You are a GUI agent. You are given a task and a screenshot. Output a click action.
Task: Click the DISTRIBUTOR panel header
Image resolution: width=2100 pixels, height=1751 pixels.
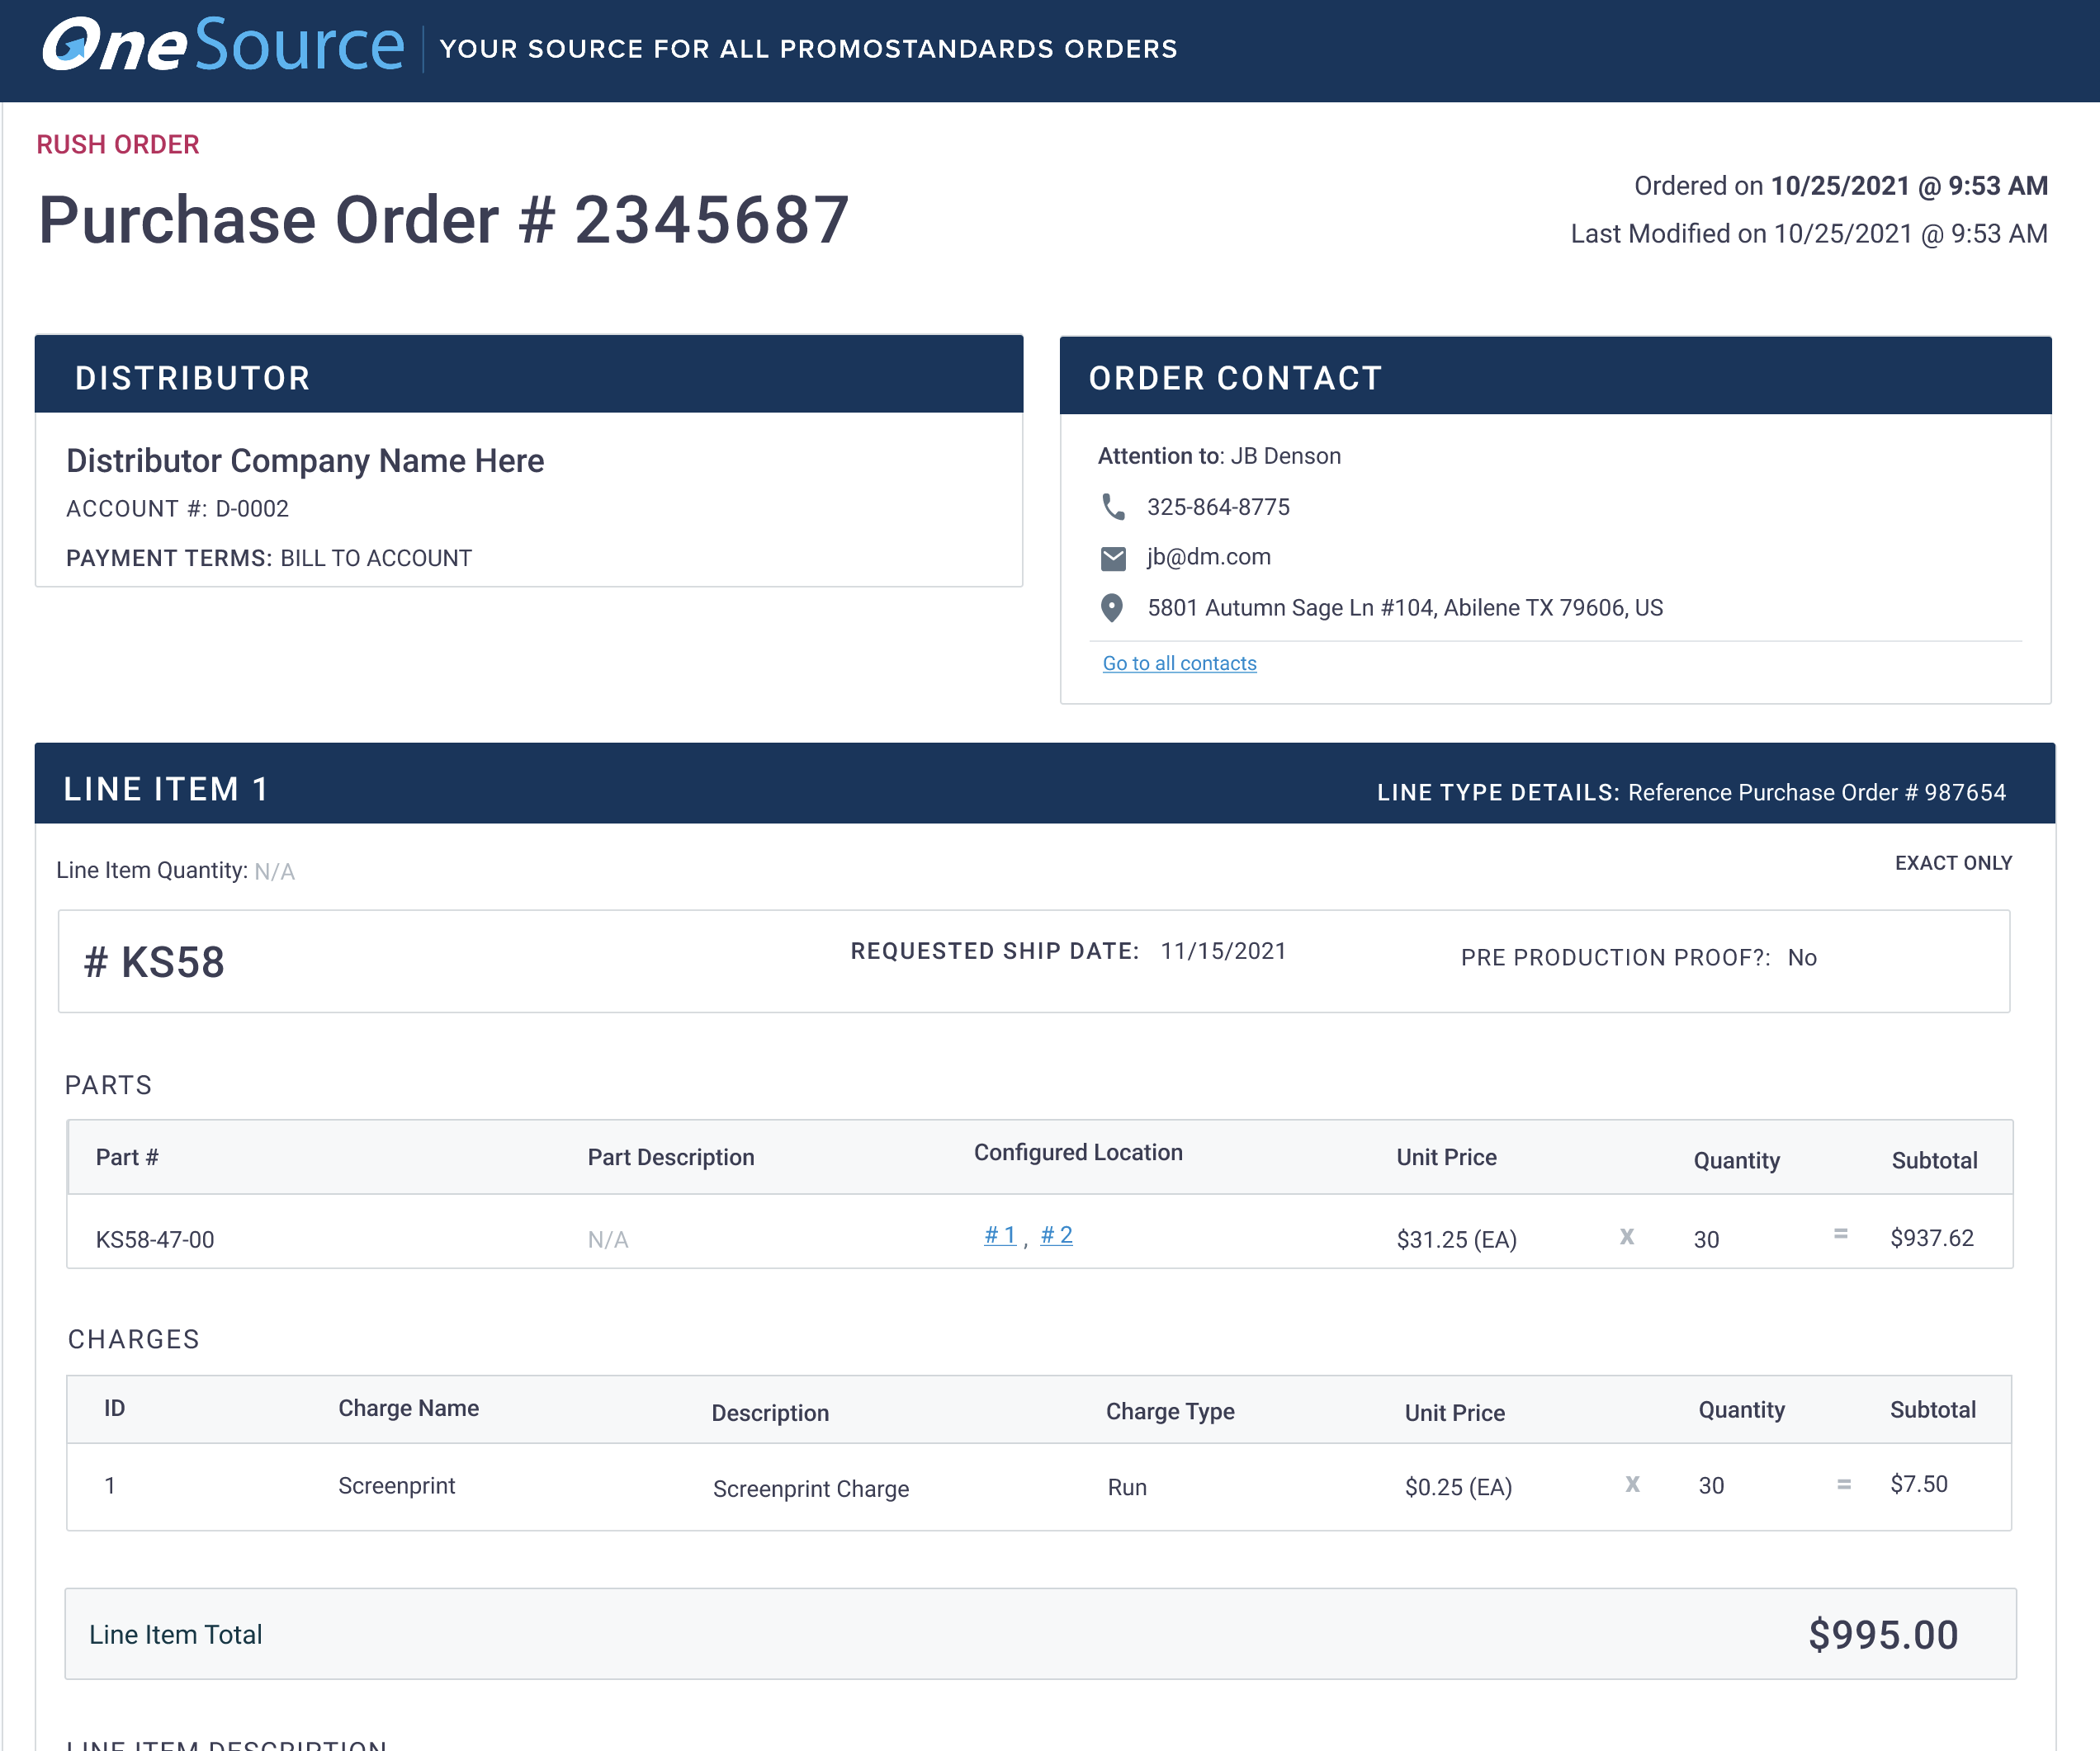coord(193,378)
